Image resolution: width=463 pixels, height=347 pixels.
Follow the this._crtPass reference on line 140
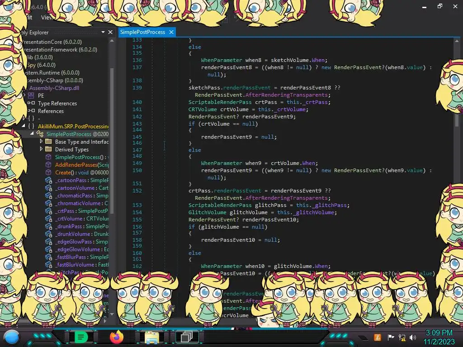(307, 102)
